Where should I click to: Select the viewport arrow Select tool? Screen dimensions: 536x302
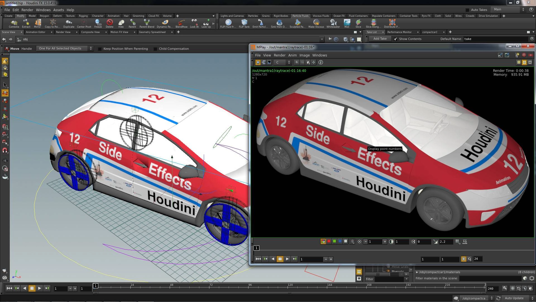[5, 85]
